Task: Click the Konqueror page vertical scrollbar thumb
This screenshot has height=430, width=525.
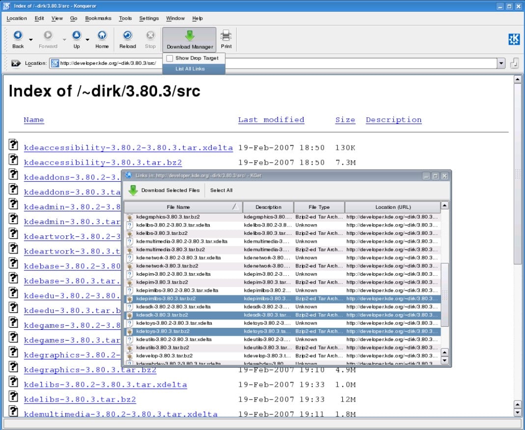Action: (x=517, y=174)
